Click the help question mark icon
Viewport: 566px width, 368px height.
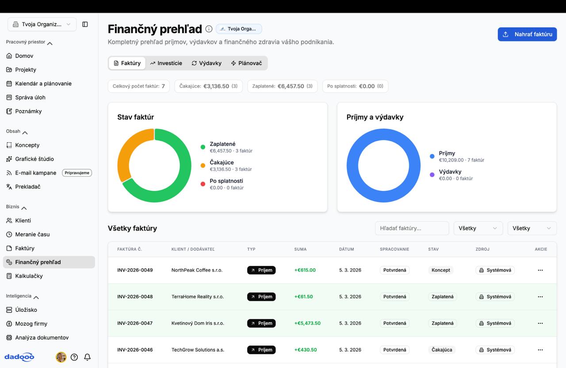(74, 357)
